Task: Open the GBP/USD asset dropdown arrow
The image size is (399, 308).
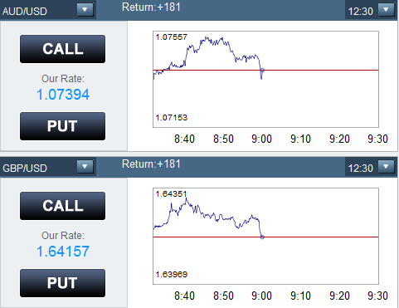Action: click(x=85, y=167)
